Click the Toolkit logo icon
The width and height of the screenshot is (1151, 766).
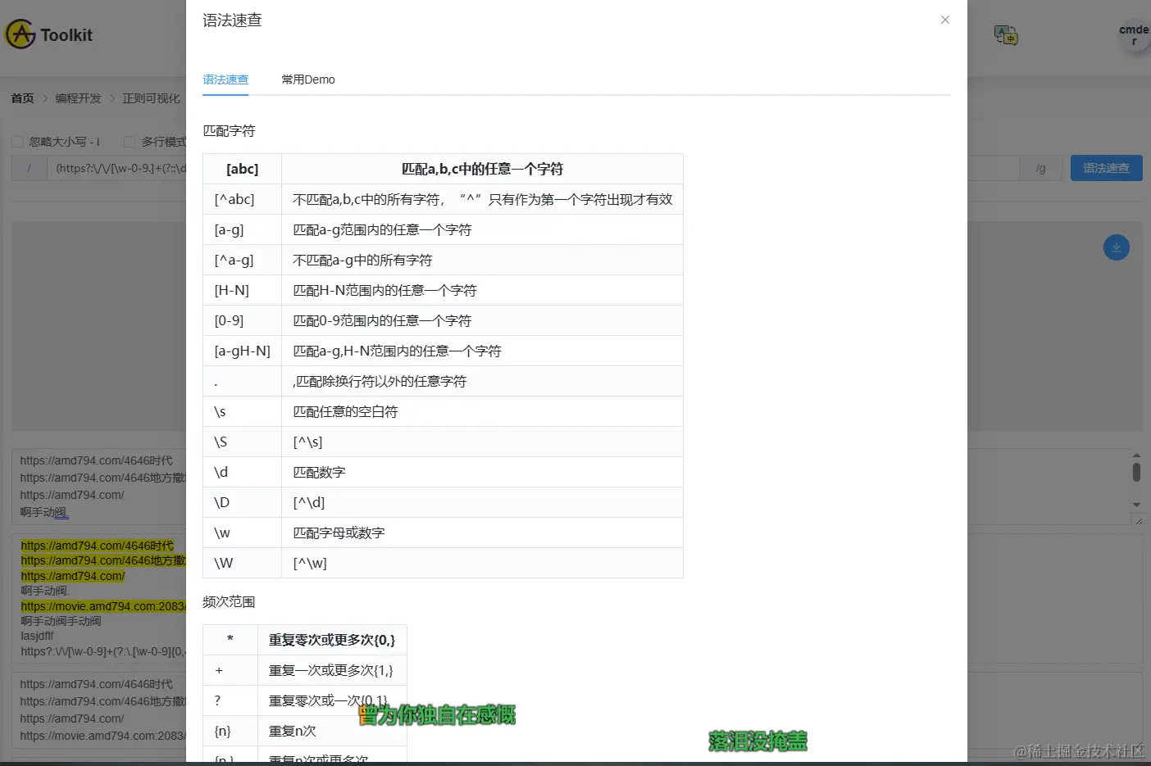[x=20, y=34]
